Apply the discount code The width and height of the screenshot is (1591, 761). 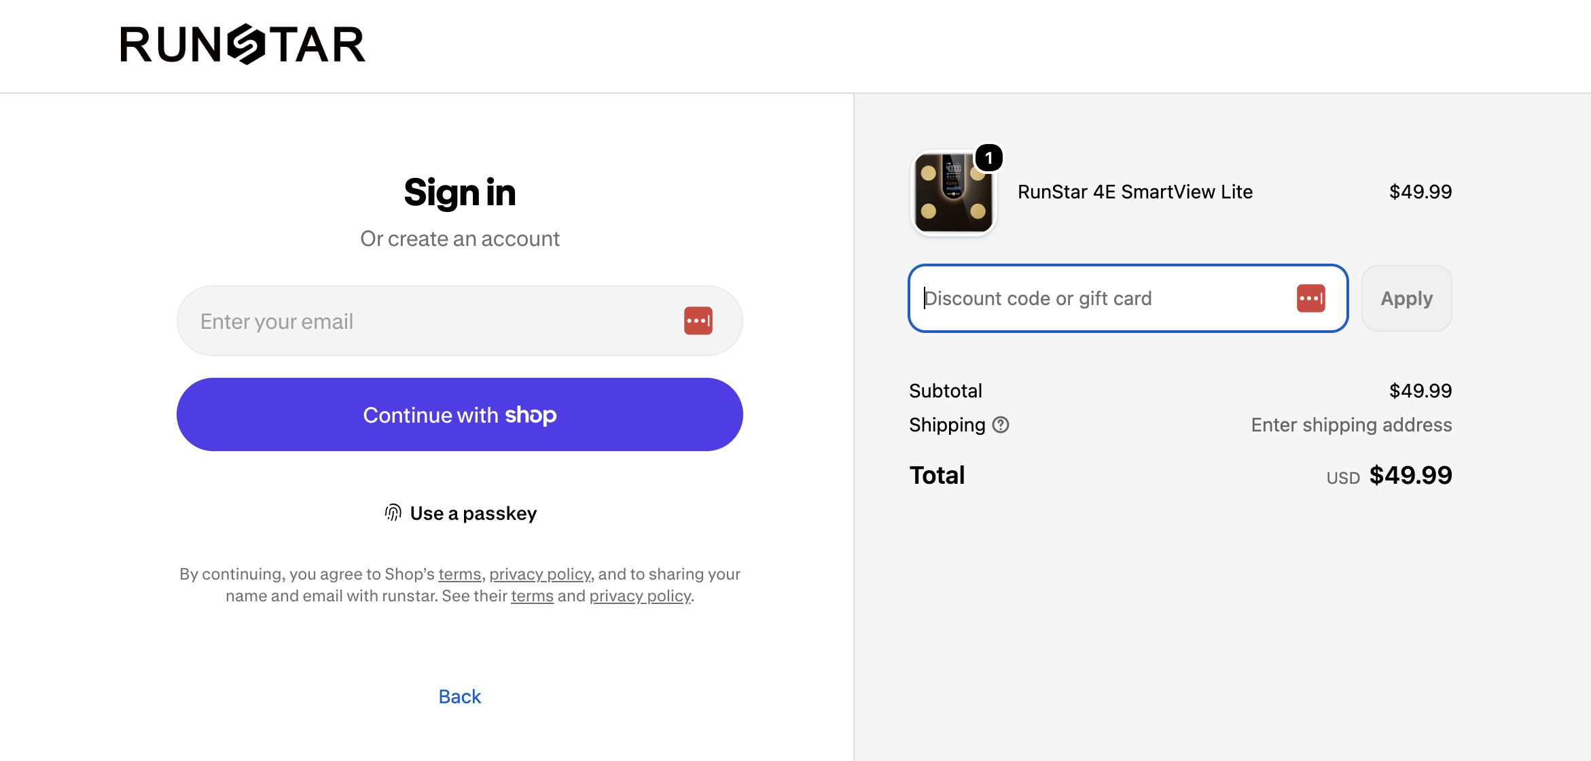(1406, 298)
